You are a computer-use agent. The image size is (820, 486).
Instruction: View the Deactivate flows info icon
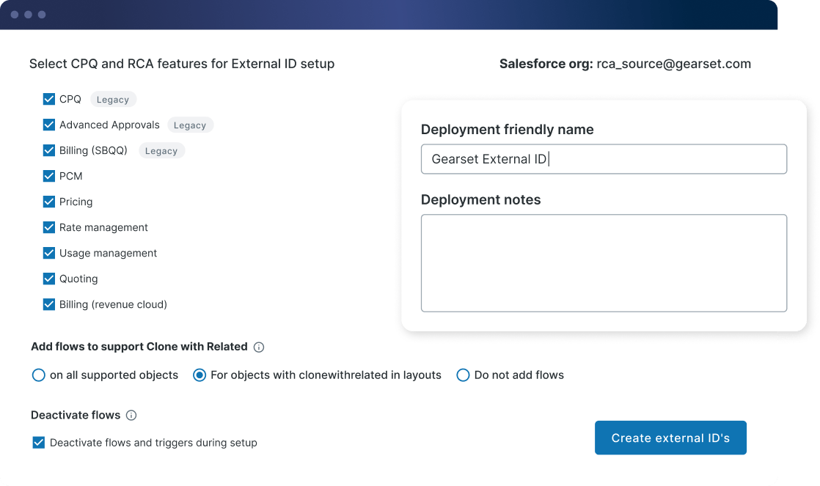[131, 415]
